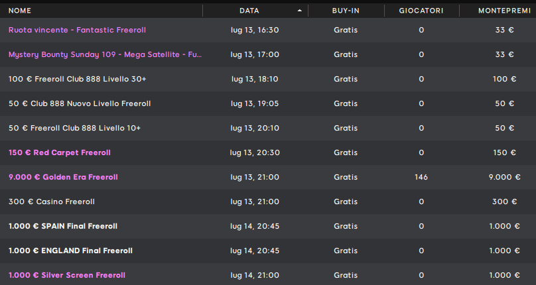Click the 146 players count for Golden Era
Image resolution: width=536 pixels, height=285 pixels.
421,178
